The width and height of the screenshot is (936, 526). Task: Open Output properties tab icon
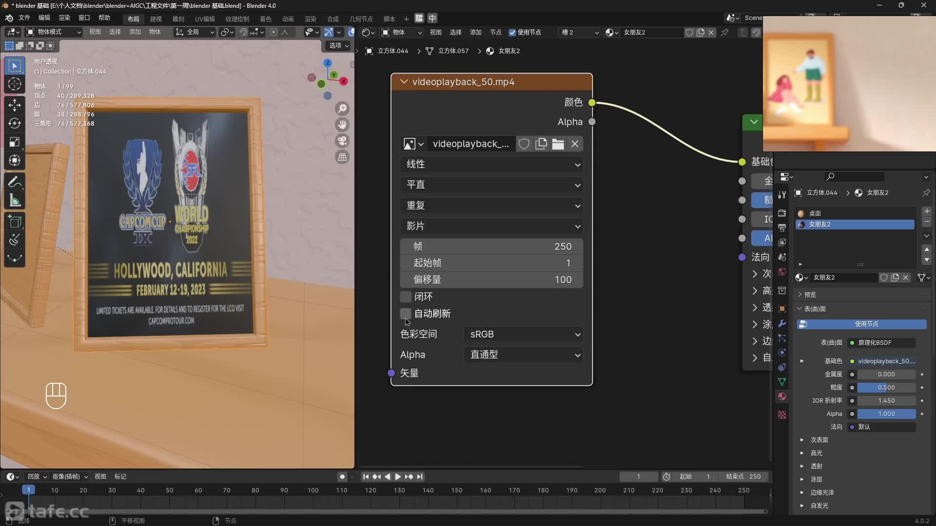(782, 227)
